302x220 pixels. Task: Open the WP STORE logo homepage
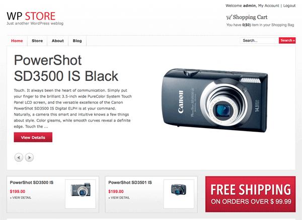(31, 16)
